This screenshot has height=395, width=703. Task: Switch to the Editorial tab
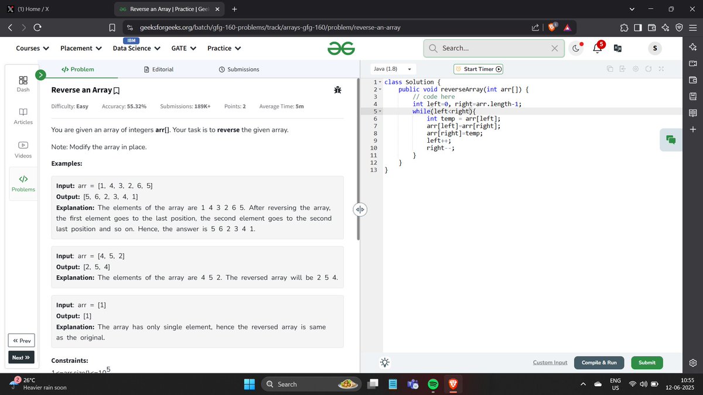click(159, 69)
